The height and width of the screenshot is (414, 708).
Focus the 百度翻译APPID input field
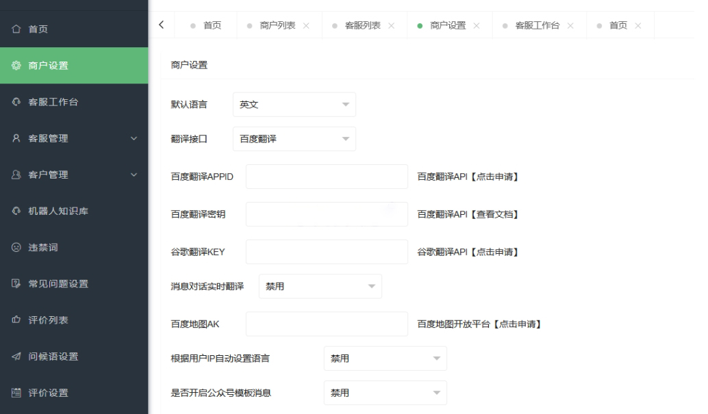(327, 177)
